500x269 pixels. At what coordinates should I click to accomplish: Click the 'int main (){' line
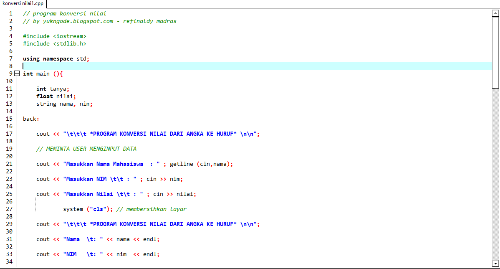pyautogui.click(x=43, y=74)
